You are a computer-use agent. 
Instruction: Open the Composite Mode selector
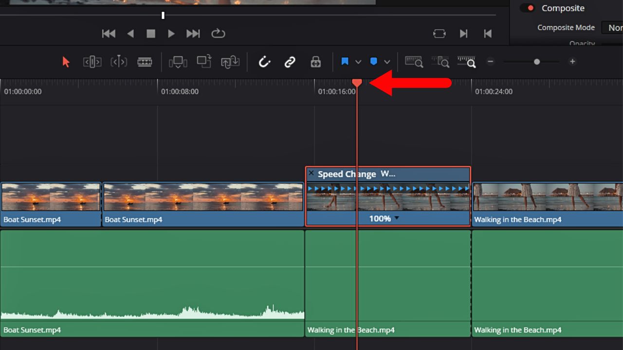pos(615,28)
